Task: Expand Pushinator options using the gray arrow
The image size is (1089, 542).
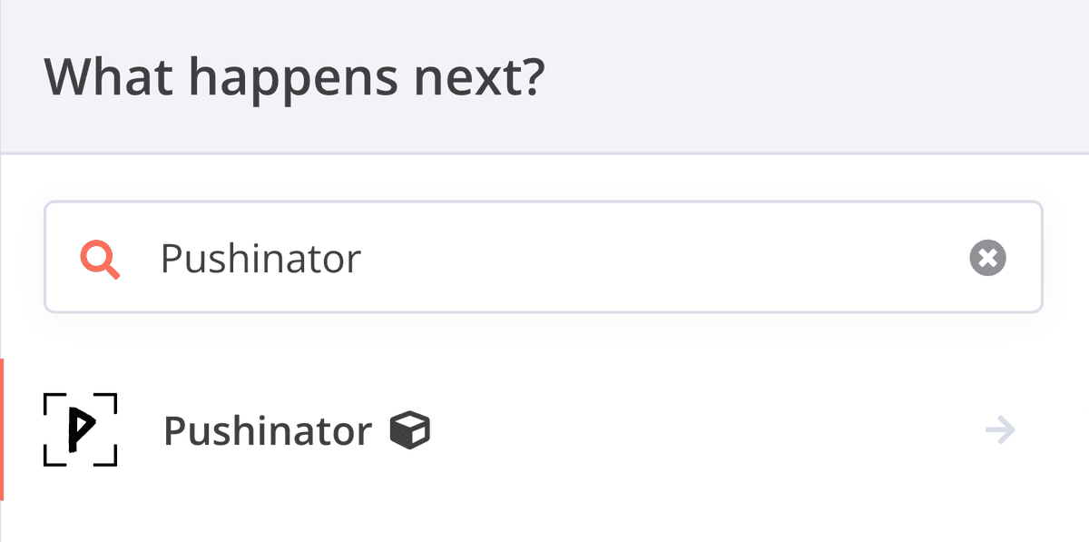Action: (x=1000, y=429)
